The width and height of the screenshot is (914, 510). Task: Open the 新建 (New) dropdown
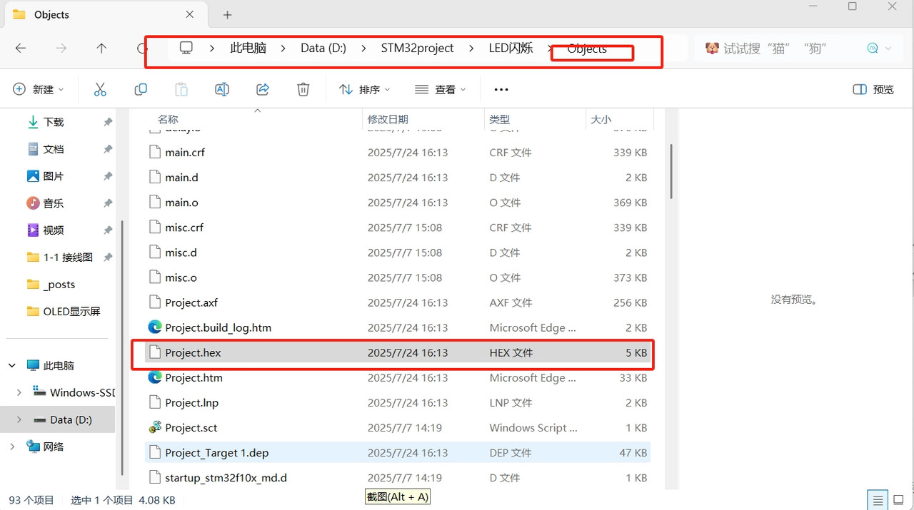pyautogui.click(x=39, y=89)
